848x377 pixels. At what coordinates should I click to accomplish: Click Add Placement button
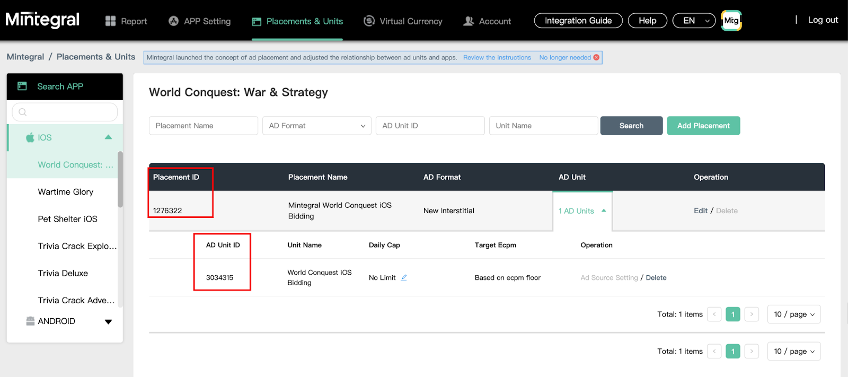[703, 126]
